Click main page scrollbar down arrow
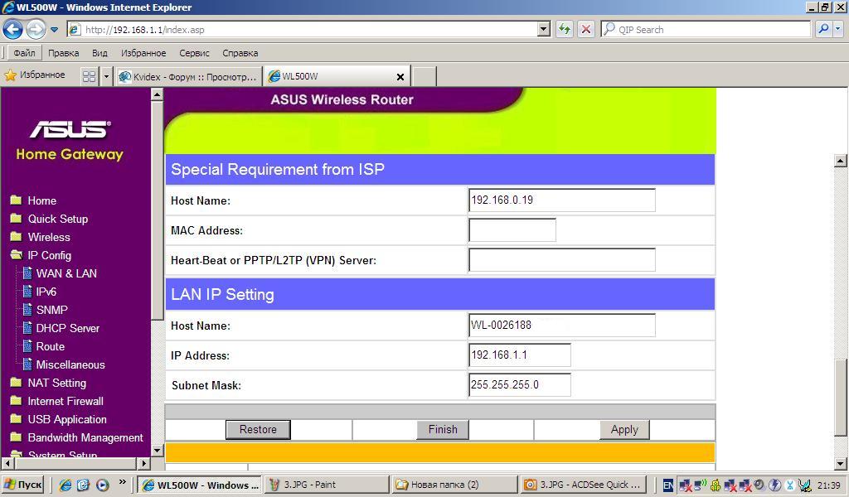 pos(841,464)
